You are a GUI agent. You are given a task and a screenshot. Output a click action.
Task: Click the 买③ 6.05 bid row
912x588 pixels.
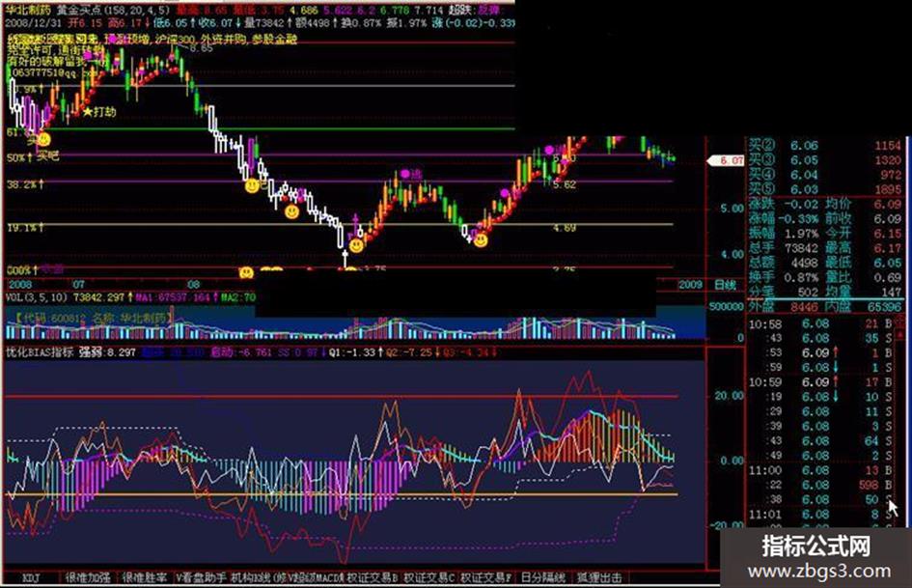[x=825, y=160]
